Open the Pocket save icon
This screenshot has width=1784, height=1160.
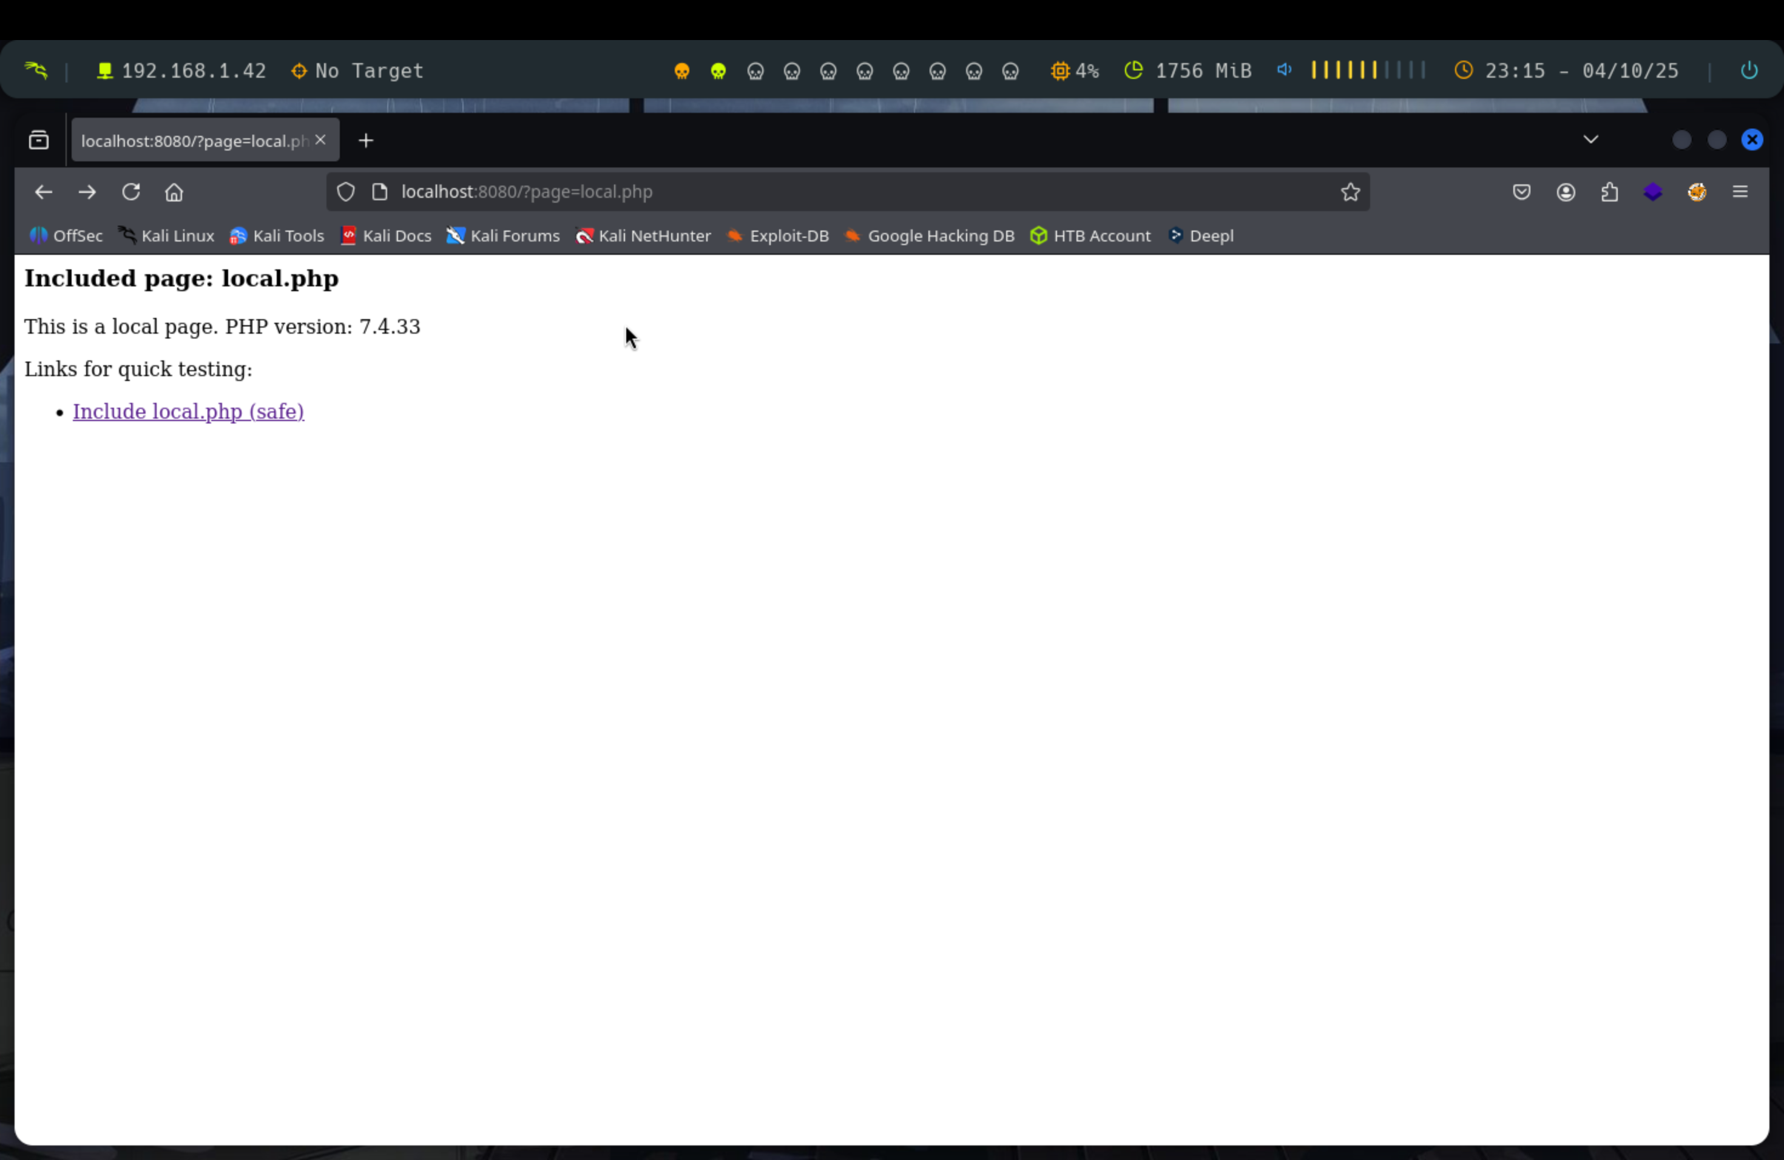pyautogui.click(x=1521, y=192)
